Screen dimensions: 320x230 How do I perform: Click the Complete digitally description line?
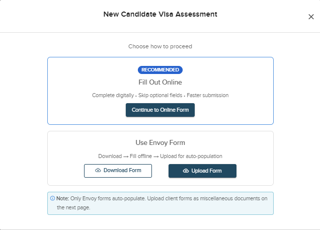pos(160,95)
